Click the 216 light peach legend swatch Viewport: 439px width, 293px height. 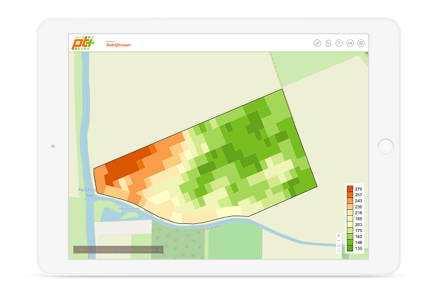350,212
